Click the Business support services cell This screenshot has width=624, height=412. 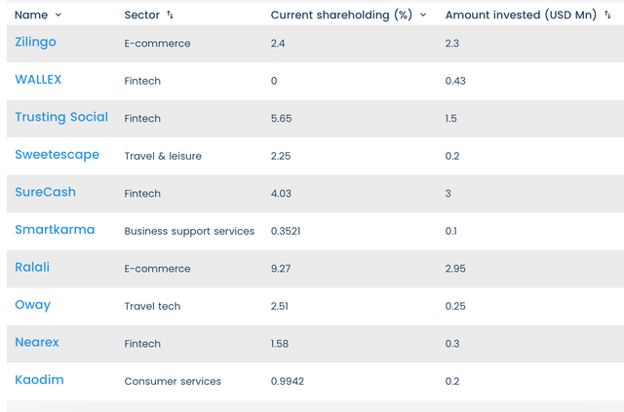tap(189, 232)
